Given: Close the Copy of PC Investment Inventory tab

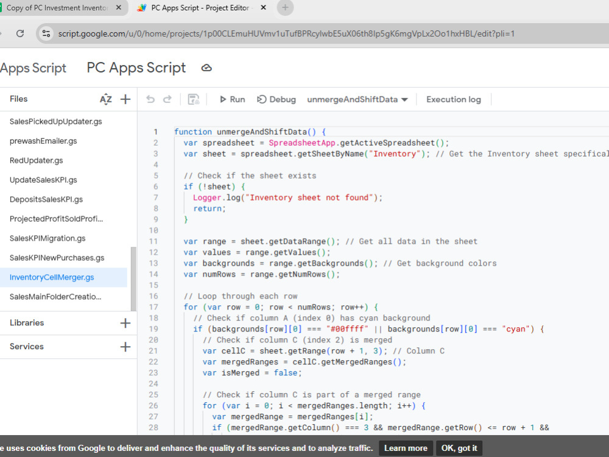Looking at the screenshot, I should coord(119,8).
